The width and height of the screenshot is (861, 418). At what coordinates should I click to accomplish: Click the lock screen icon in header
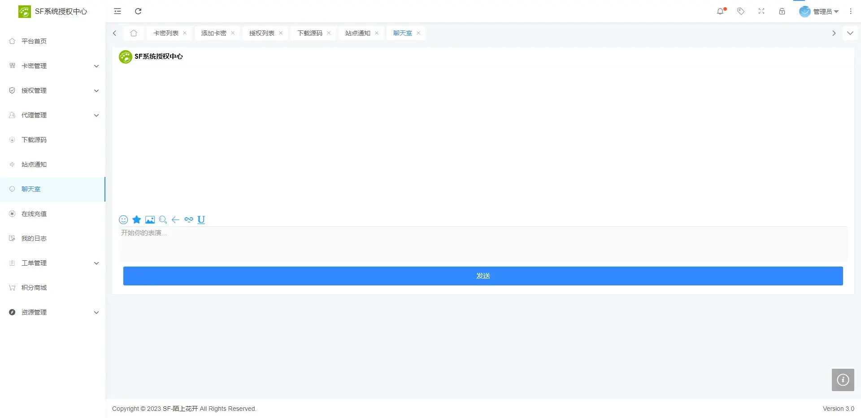point(782,11)
